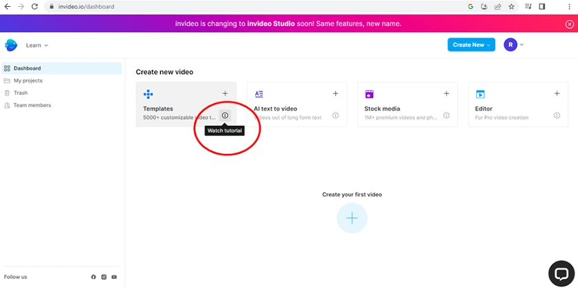Open the browser media control icon
This screenshot has height=292, width=578.
(528, 6)
